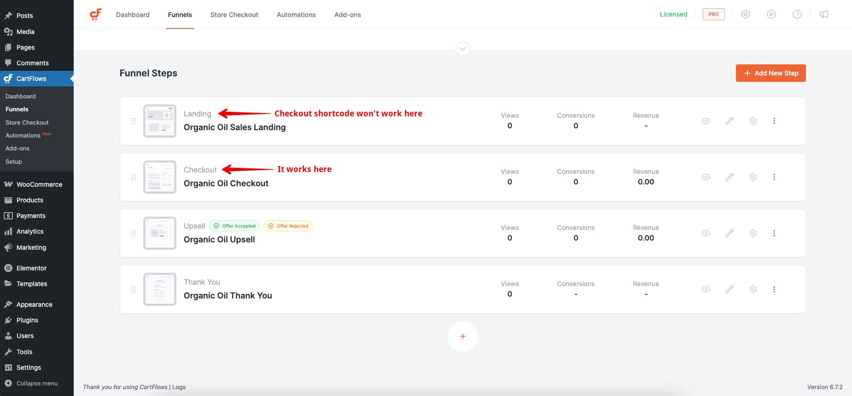Click the Offer Accepted badge on Upsell
The height and width of the screenshot is (396, 852).
coord(234,226)
